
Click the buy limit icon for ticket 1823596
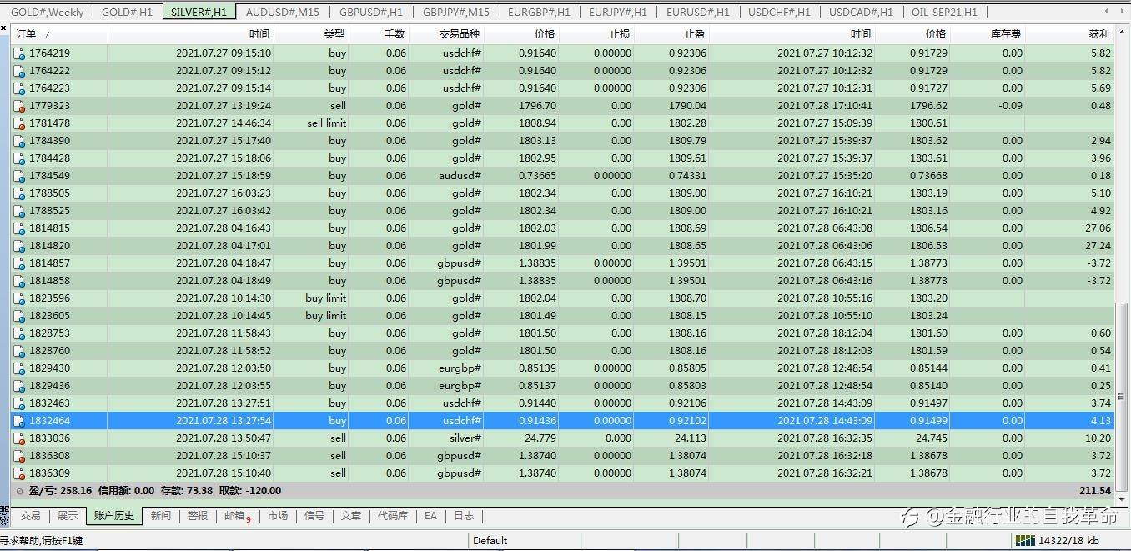[x=19, y=298]
